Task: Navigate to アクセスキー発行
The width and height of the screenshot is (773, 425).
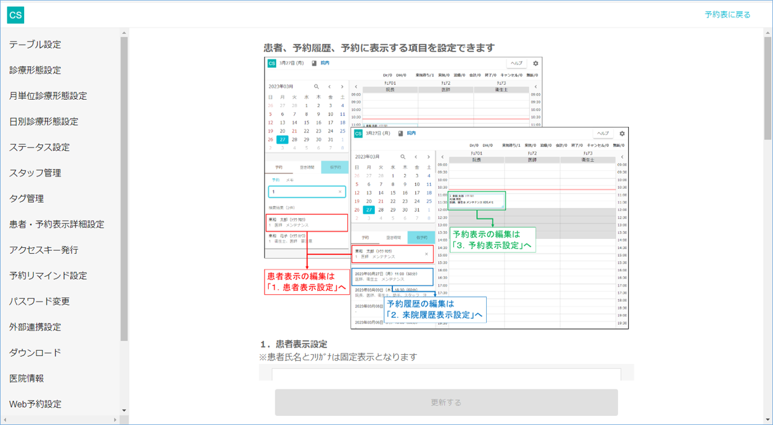Action: pos(44,250)
